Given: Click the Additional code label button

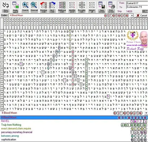Looking at the screenshot, I should pos(62,11).
